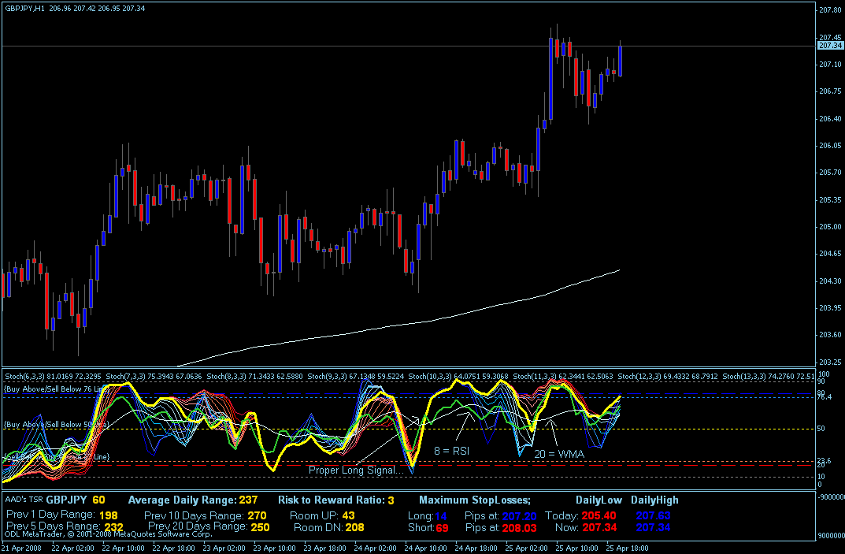Click the 207.80 price axis label
This screenshot has width=845, height=554.
(830, 9)
